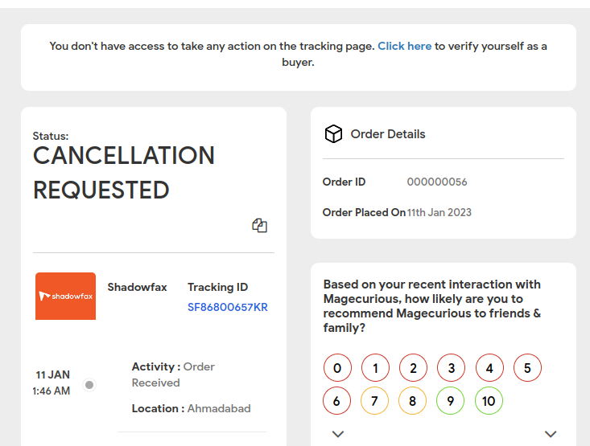Click the right chevron below the rating scale

coord(551,434)
